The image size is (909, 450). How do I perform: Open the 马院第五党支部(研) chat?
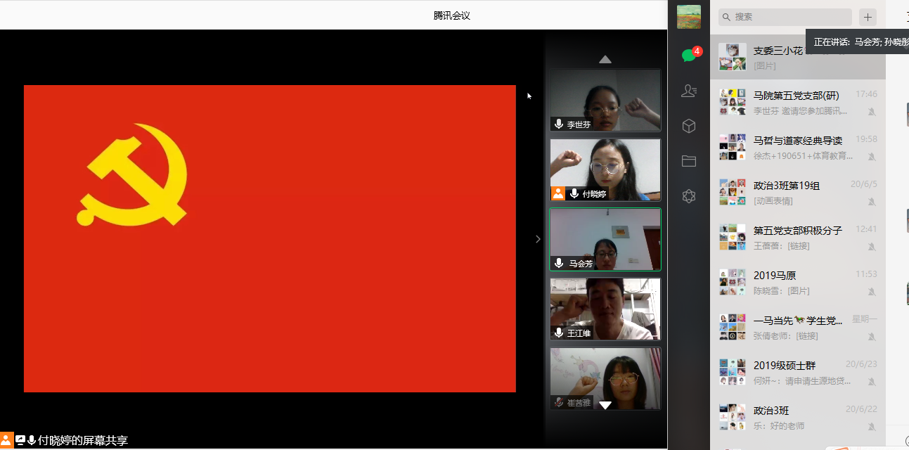point(798,102)
